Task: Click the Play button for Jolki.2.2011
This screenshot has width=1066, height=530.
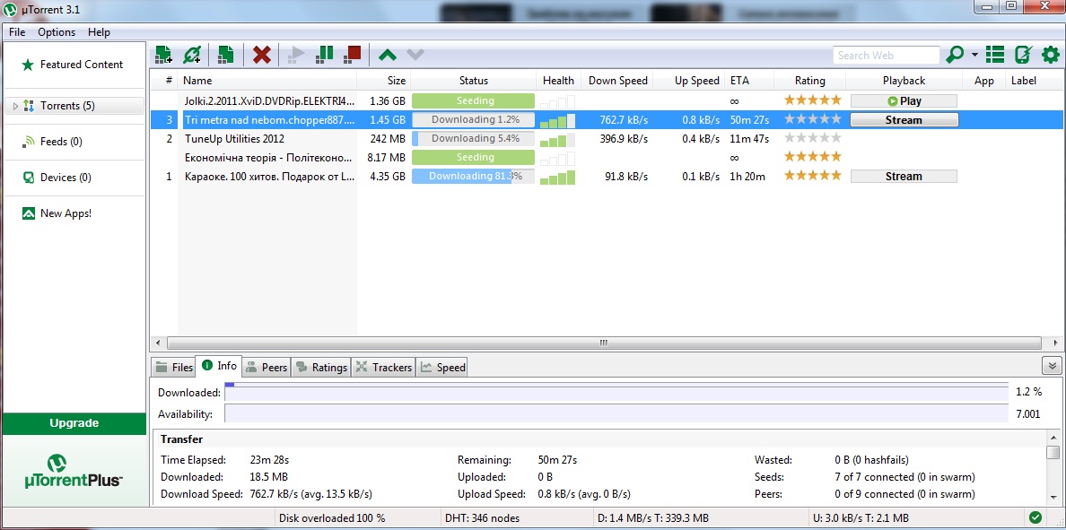Action: point(904,101)
